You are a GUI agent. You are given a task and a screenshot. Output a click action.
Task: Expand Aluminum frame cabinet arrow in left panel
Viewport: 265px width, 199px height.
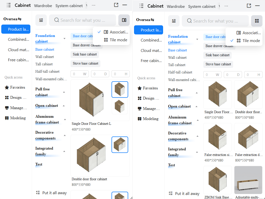(x=65, y=120)
